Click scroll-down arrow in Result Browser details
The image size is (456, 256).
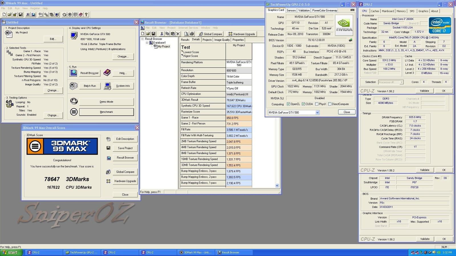point(277,186)
